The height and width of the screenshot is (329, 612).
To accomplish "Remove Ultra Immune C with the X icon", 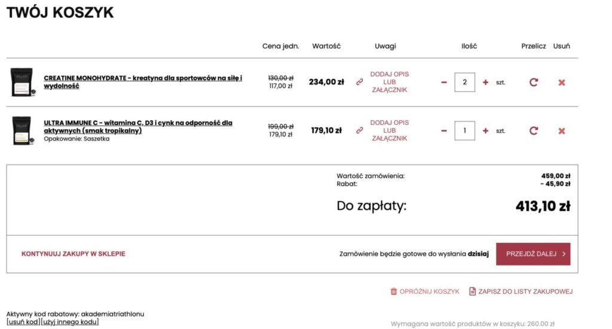I will click(x=562, y=130).
